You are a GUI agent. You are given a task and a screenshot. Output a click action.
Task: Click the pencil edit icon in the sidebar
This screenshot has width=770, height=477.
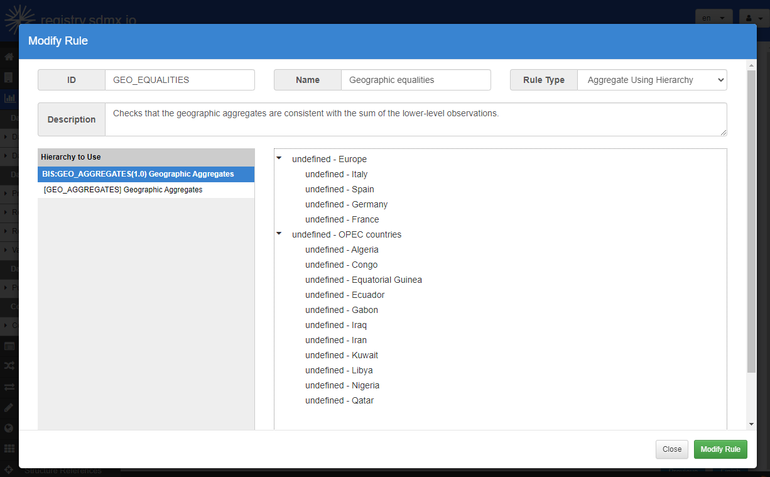(x=9, y=407)
